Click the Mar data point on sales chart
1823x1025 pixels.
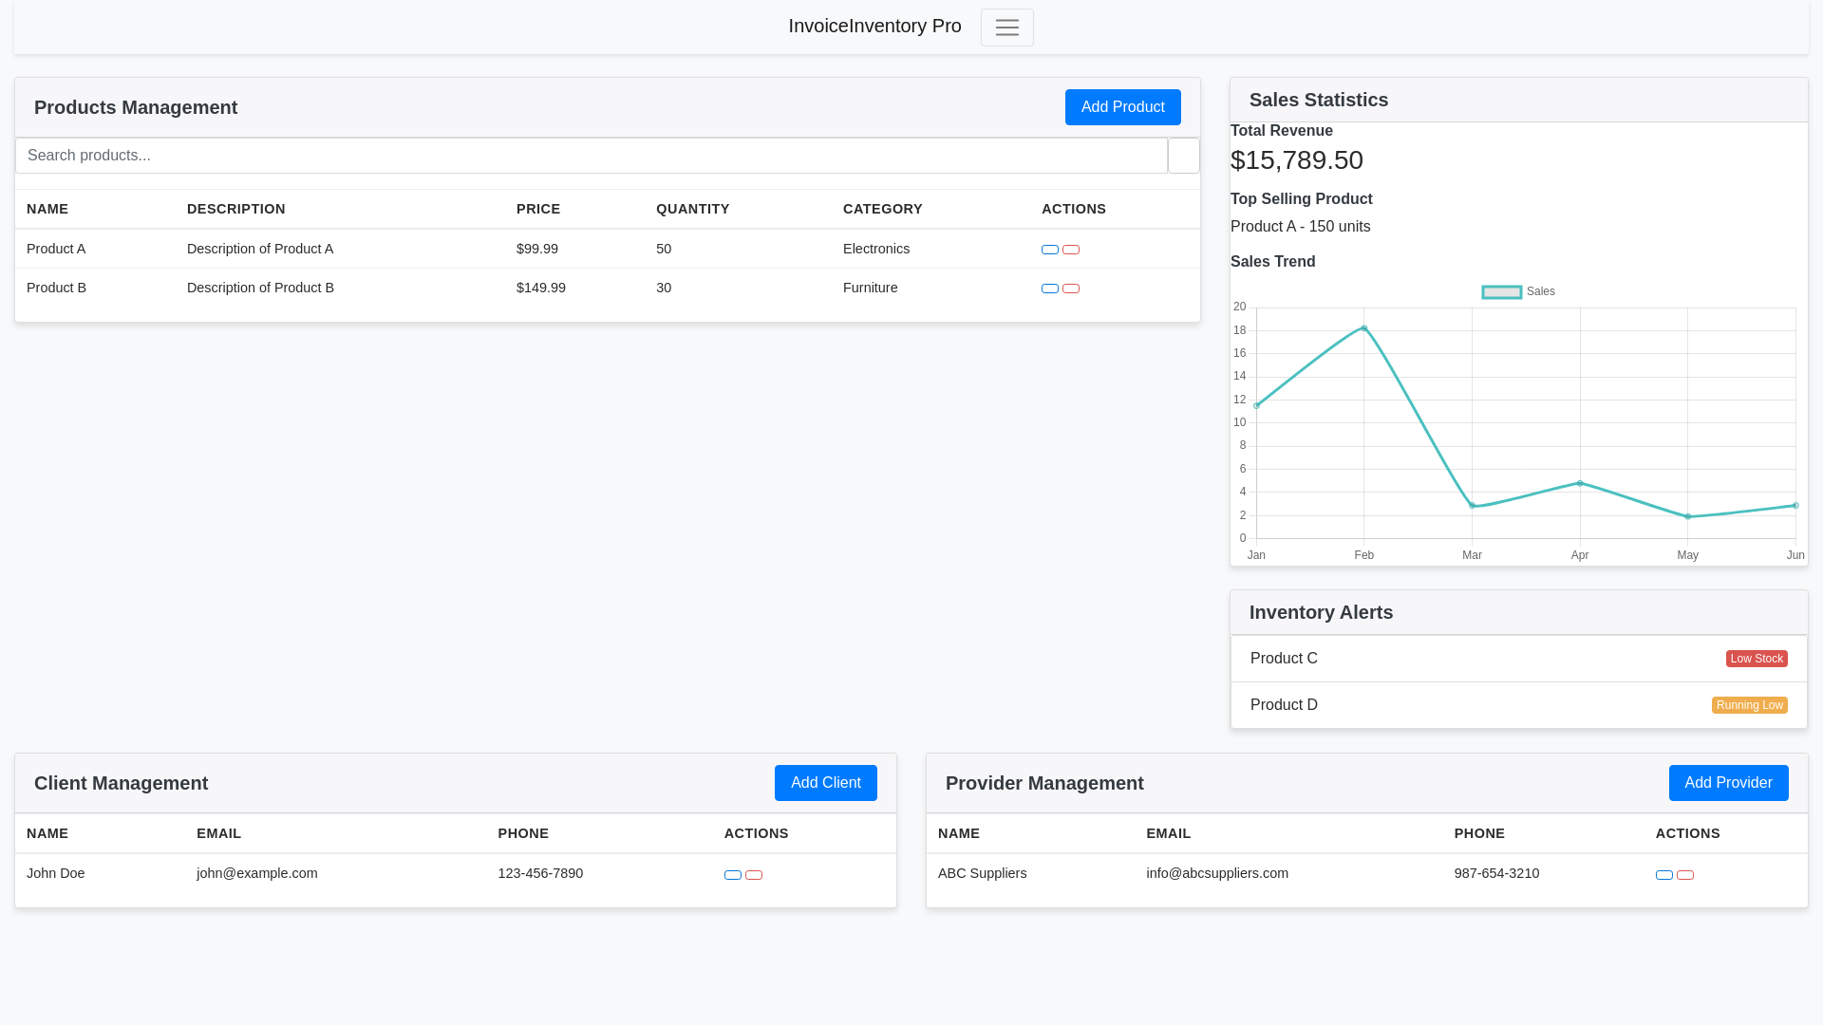tap(1473, 506)
